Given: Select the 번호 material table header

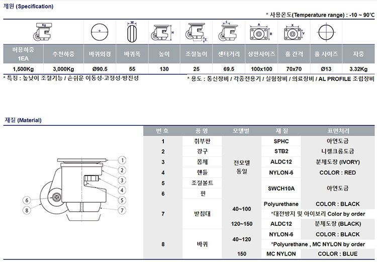Looking at the screenshot, I should coord(163,131).
